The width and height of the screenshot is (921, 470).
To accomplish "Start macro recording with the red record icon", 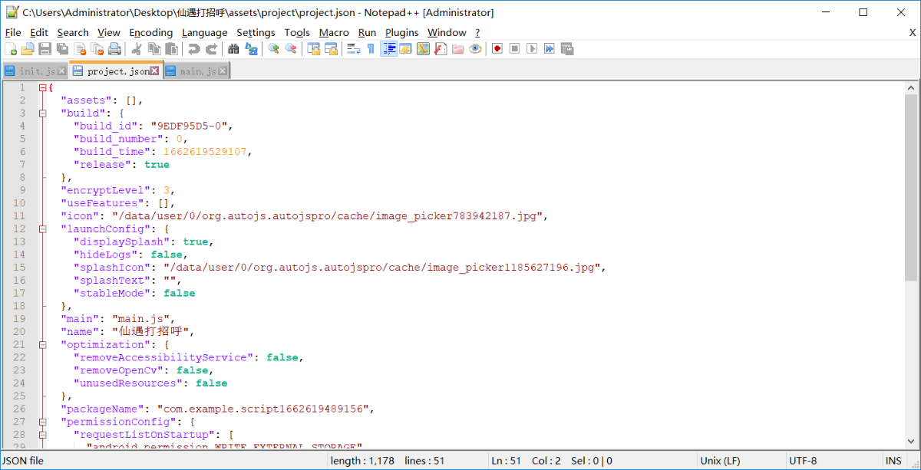I will tap(497, 49).
